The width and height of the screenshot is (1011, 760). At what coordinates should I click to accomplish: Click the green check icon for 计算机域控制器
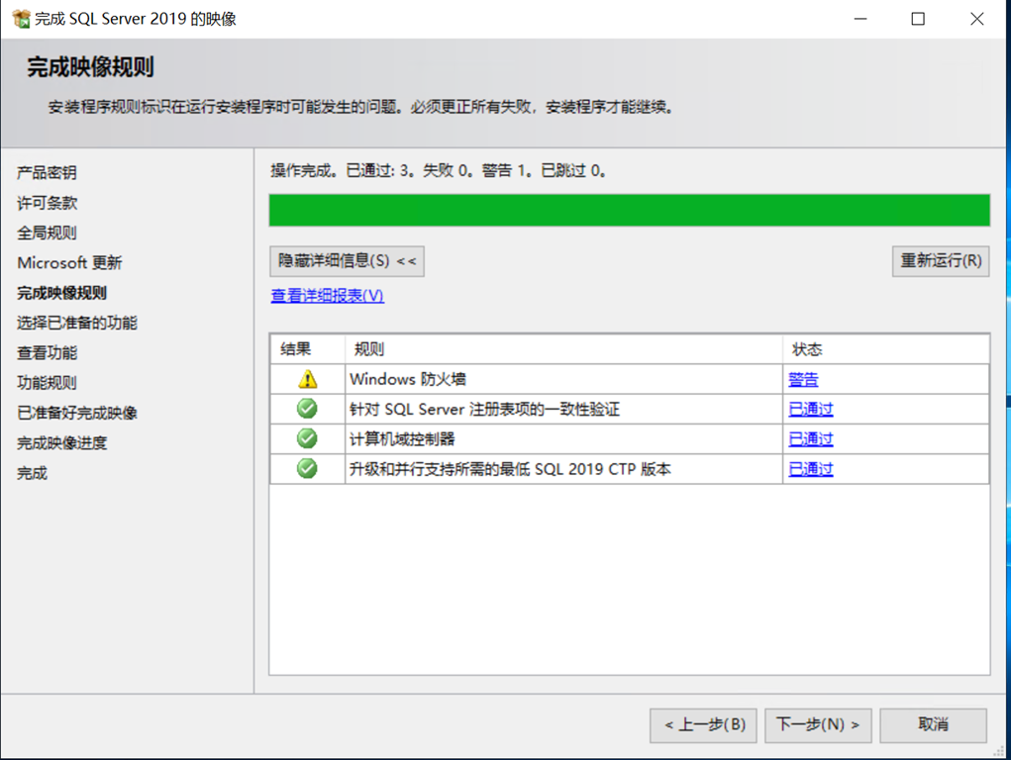[x=307, y=439]
